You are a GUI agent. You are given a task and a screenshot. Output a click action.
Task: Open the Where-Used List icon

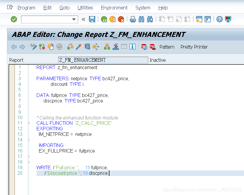tap(96, 47)
